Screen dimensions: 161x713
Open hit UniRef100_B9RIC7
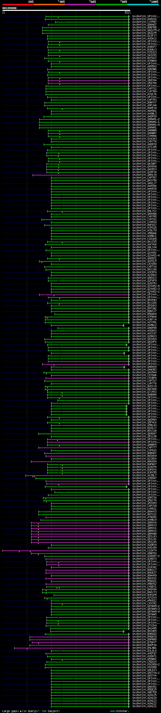pos(144,570)
